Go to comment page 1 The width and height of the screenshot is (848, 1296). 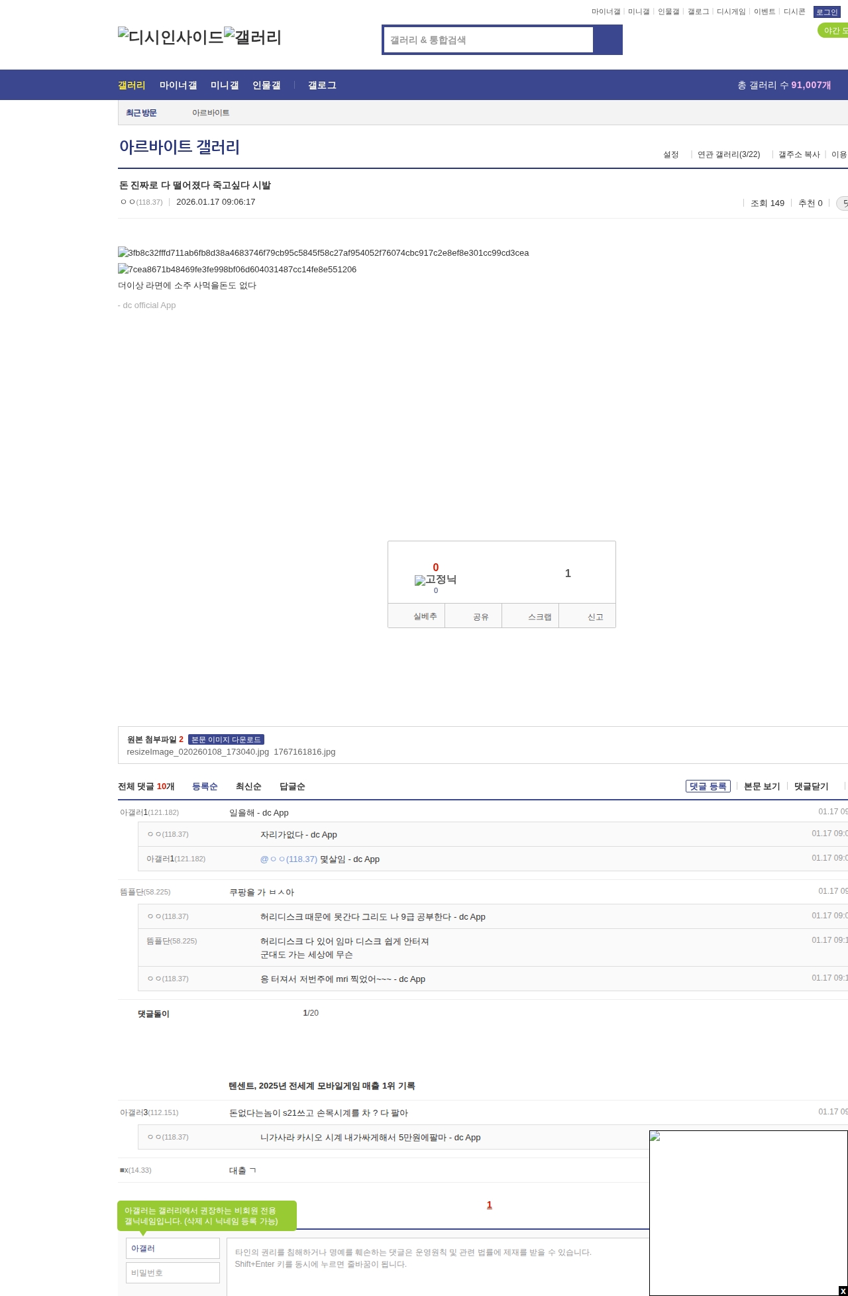(490, 1205)
